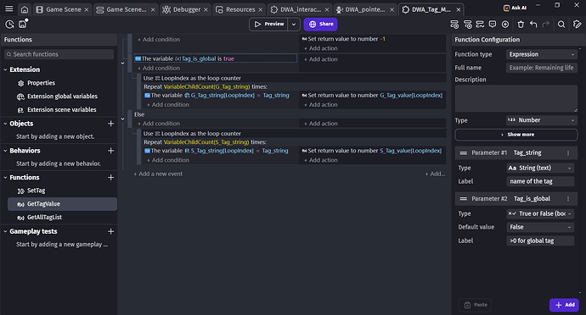Image resolution: width=586 pixels, height=315 pixels.
Task: Grab Parameter #2 drag handle icon
Action: tap(464, 199)
